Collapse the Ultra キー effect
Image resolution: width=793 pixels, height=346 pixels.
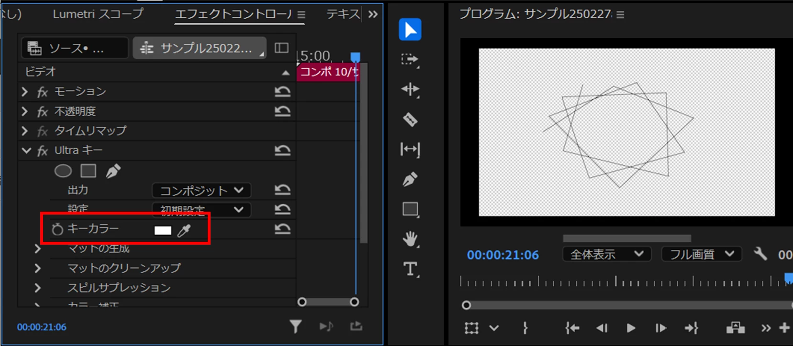[26, 151]
